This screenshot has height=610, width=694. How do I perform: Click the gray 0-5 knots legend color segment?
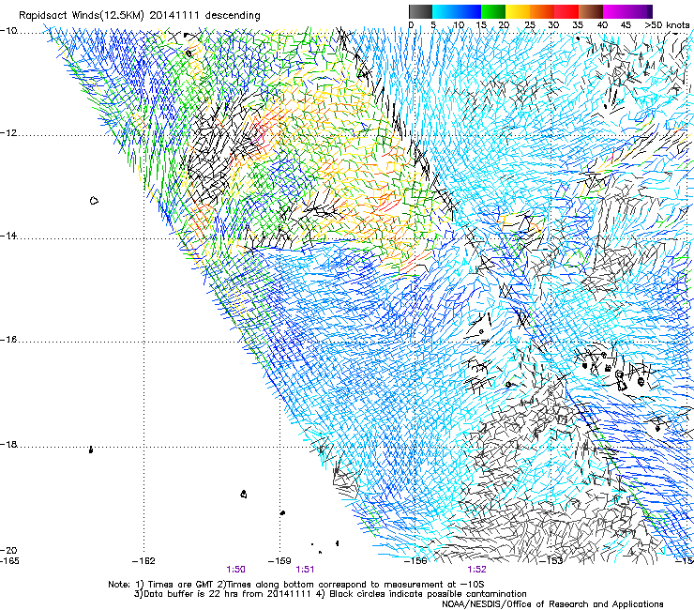point(420,11)
